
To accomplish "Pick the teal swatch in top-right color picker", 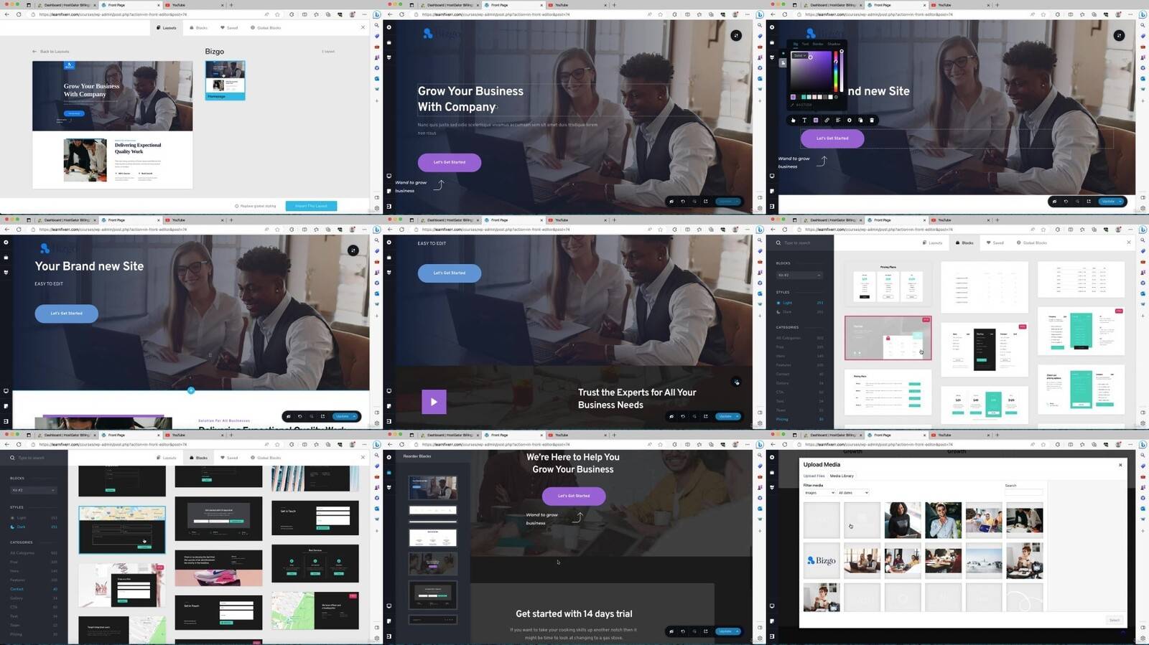I will pos(804,97).
